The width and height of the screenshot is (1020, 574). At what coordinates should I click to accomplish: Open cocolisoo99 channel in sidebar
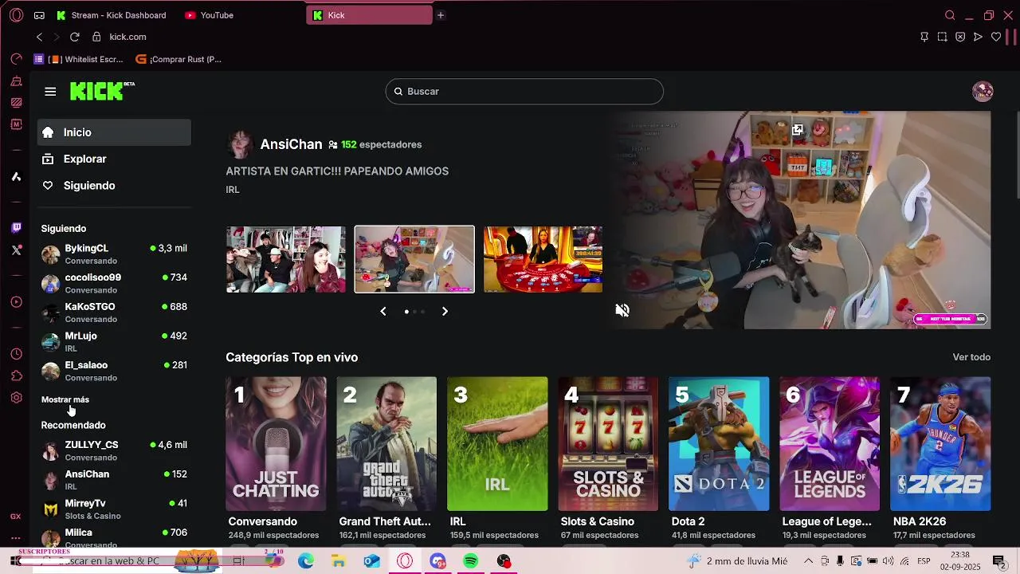pos(114,283)
